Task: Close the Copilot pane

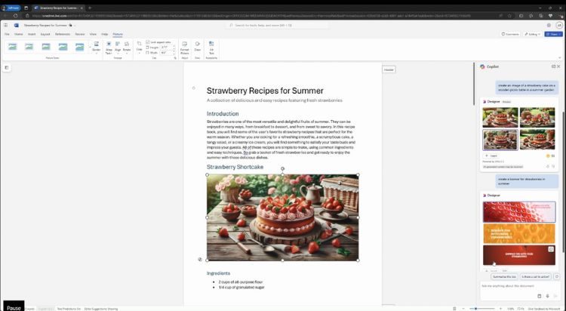Action: pyautogui.click(x=558, y=66)
